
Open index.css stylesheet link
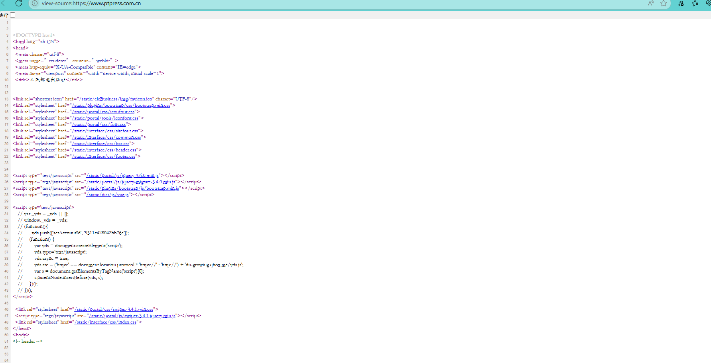tap(106, 322)
